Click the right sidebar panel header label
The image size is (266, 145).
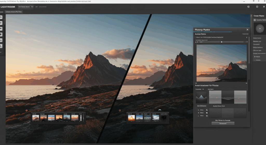pyautogui.click(x=259, y=16)
